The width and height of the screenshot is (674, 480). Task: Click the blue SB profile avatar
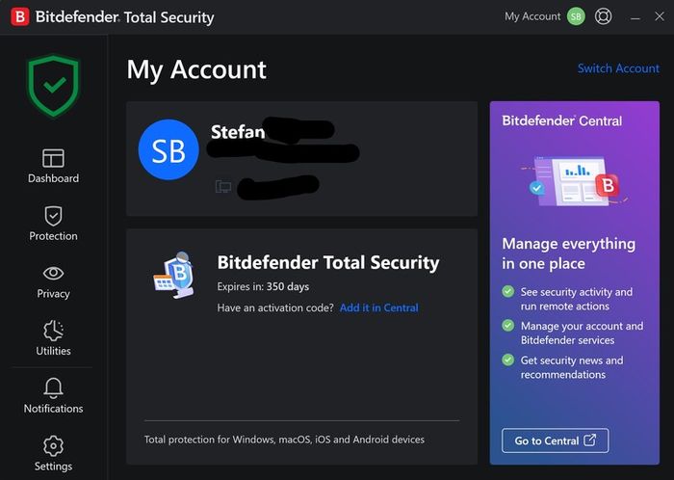[168, 149]
